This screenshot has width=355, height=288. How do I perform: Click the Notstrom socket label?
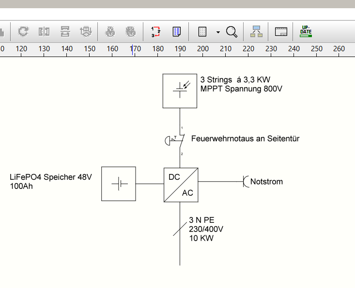(266, 182)
